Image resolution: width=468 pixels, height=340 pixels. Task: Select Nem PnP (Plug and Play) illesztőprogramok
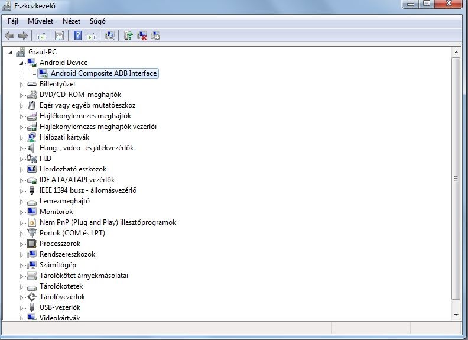click(x=108, y=222)
